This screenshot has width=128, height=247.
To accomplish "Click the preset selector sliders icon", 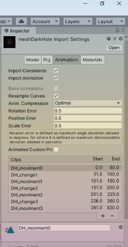I will pyautogui.click(x=115, y=39).
